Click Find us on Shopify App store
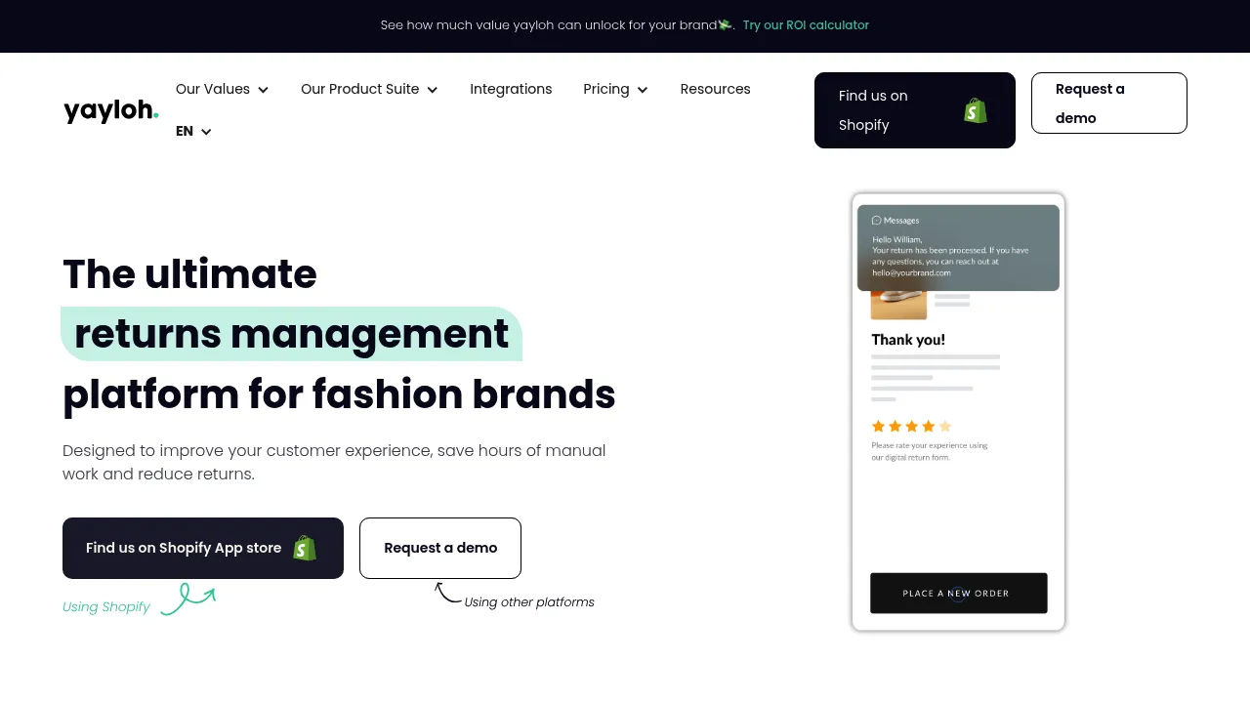 click(203, 548)
